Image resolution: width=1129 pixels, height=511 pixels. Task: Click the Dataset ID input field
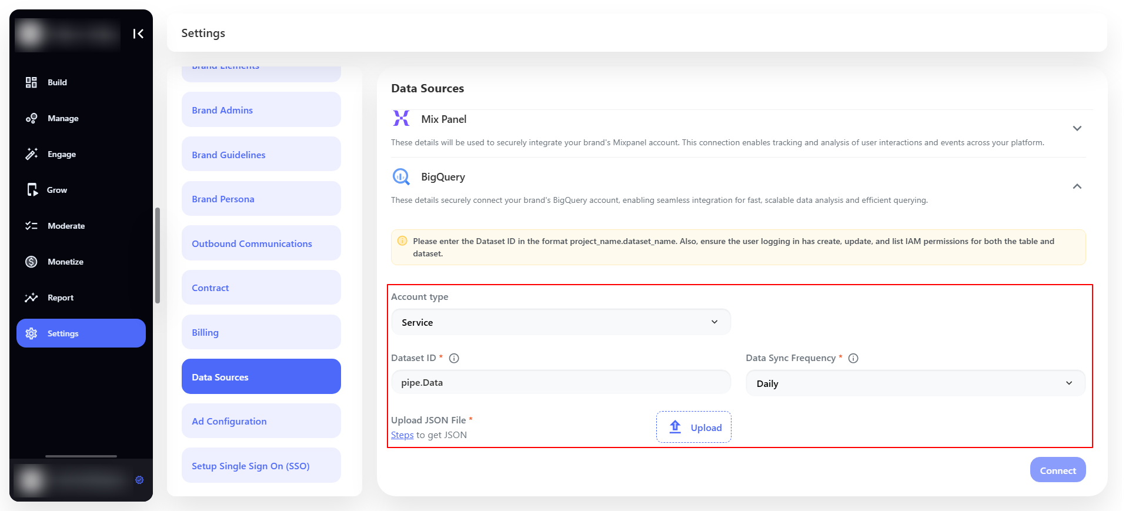561,382
